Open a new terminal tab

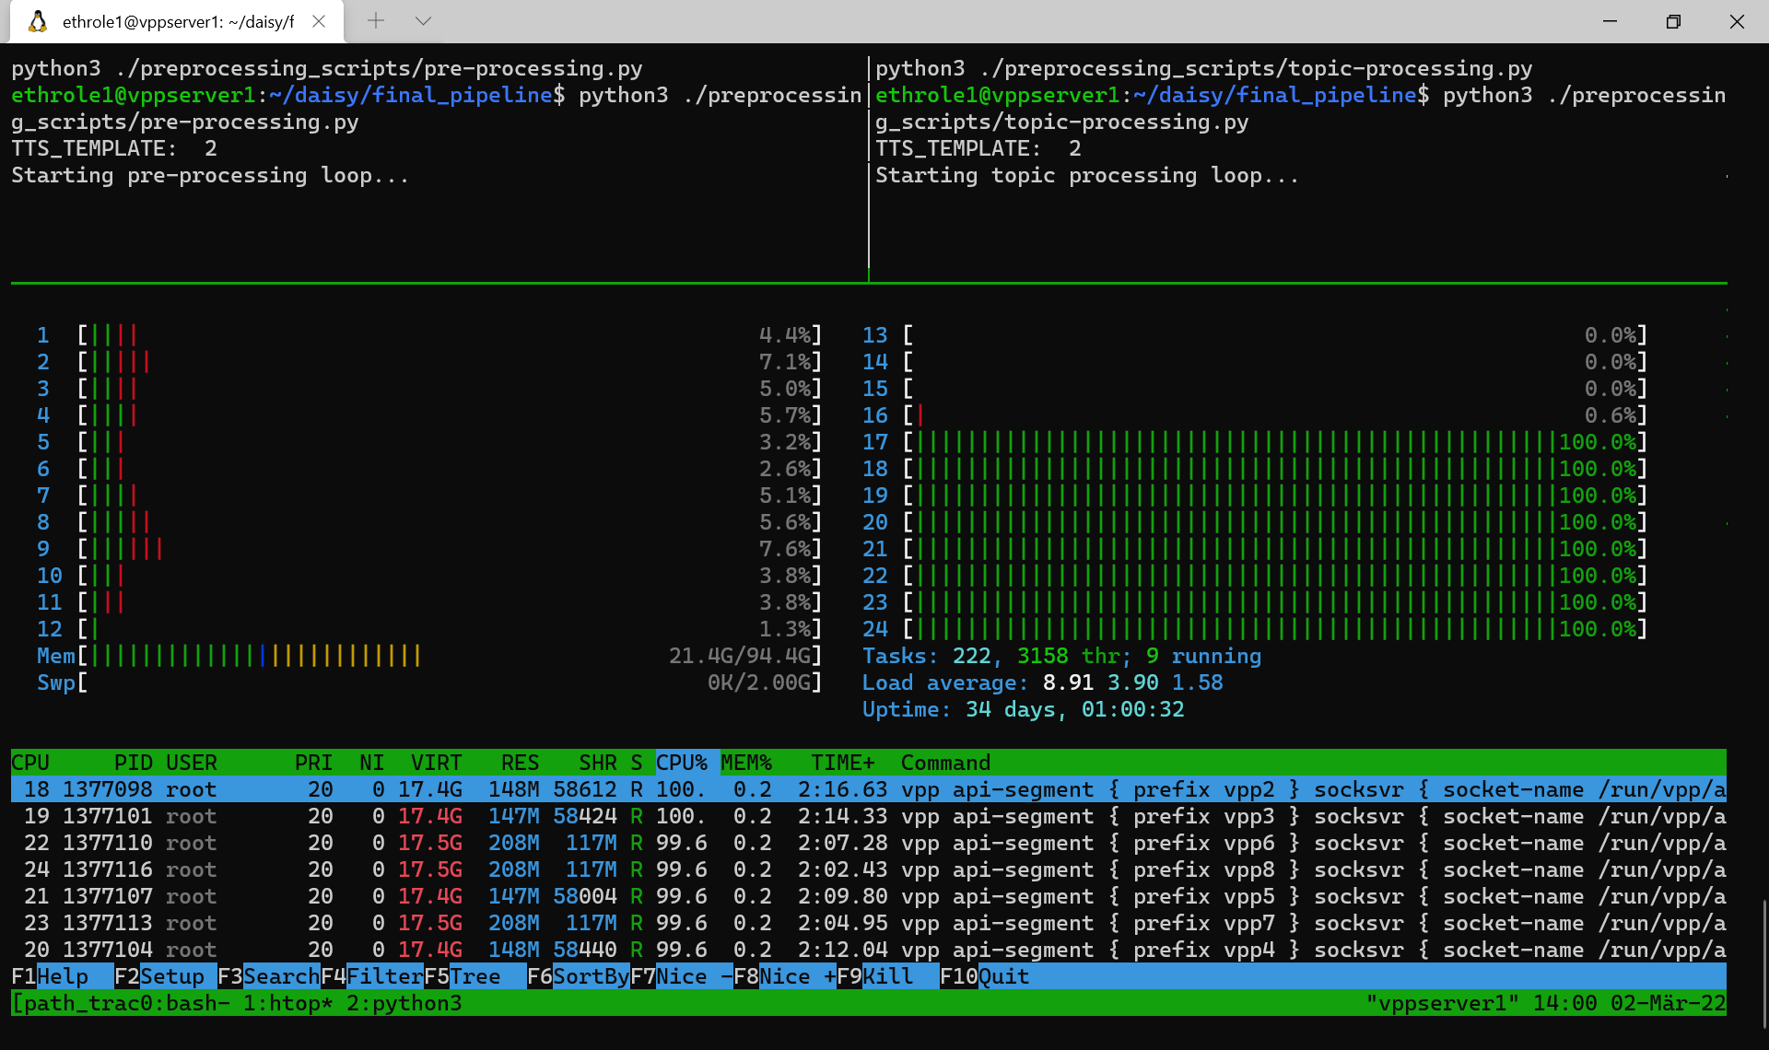376,20
